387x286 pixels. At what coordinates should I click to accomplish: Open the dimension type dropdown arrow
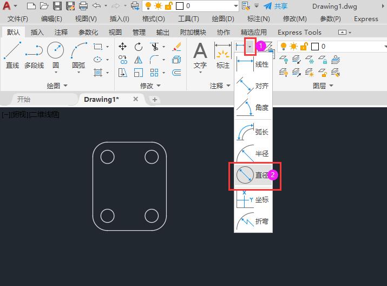(x=250, y=47)
